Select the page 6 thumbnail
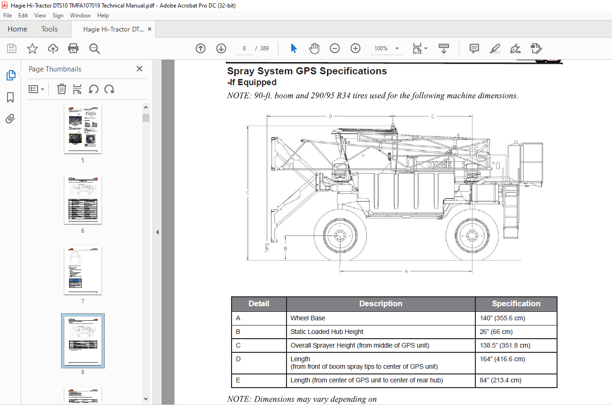Screen dimensions: 612x405 [x=83, y=199]
